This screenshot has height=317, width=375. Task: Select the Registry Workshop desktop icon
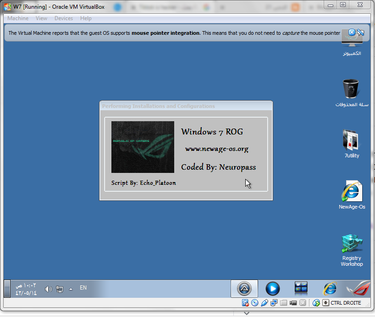(352, 250)
